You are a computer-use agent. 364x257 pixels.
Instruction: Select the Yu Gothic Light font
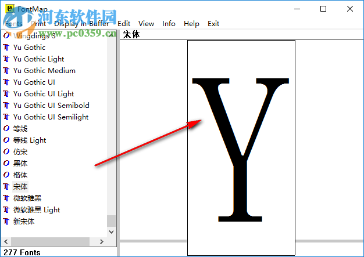click(38, 59)
